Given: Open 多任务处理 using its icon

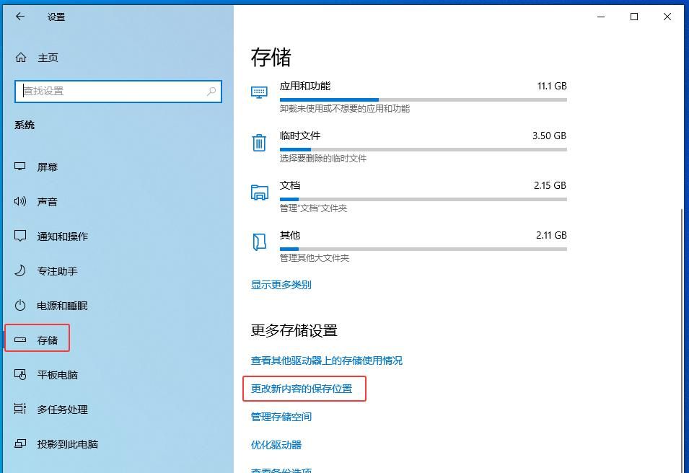Looking at the screenshot, I should 22,410.
